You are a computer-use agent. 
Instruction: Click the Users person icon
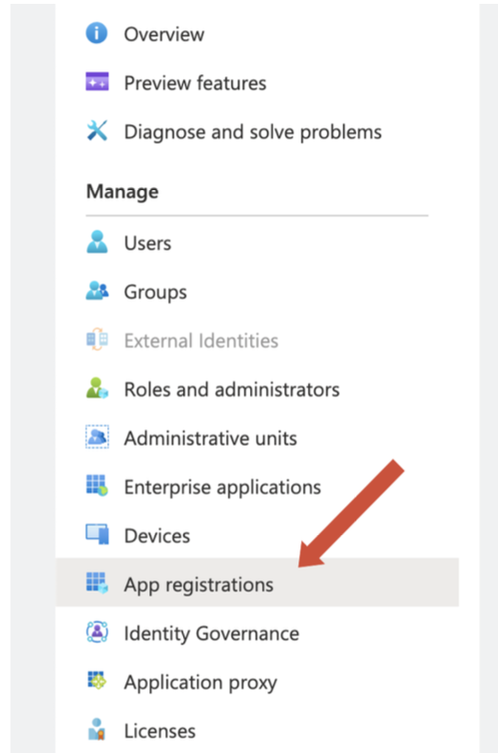[x=97, y=241]
